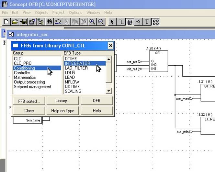Viewport: 215px width, 172px height.
Task: Click the Save disk toolbar icon
Action: 23,22
